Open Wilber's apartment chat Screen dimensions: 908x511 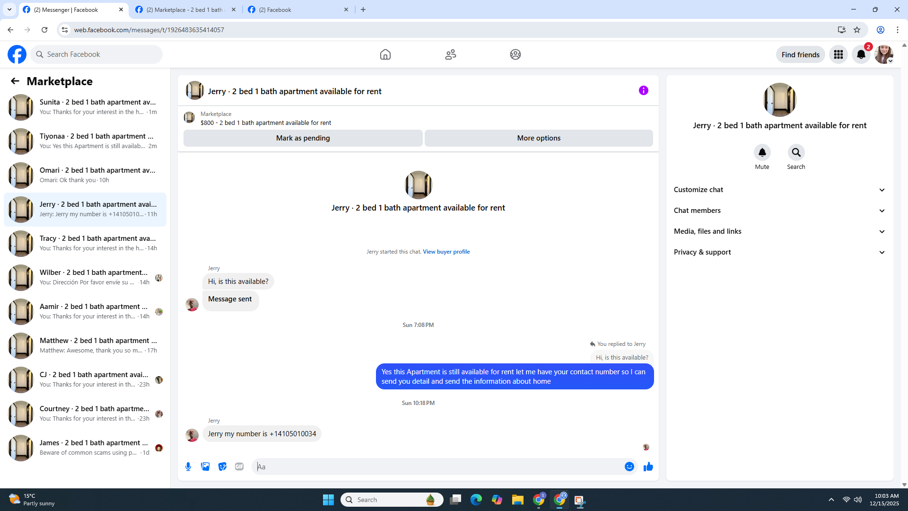tap(85, 278)
